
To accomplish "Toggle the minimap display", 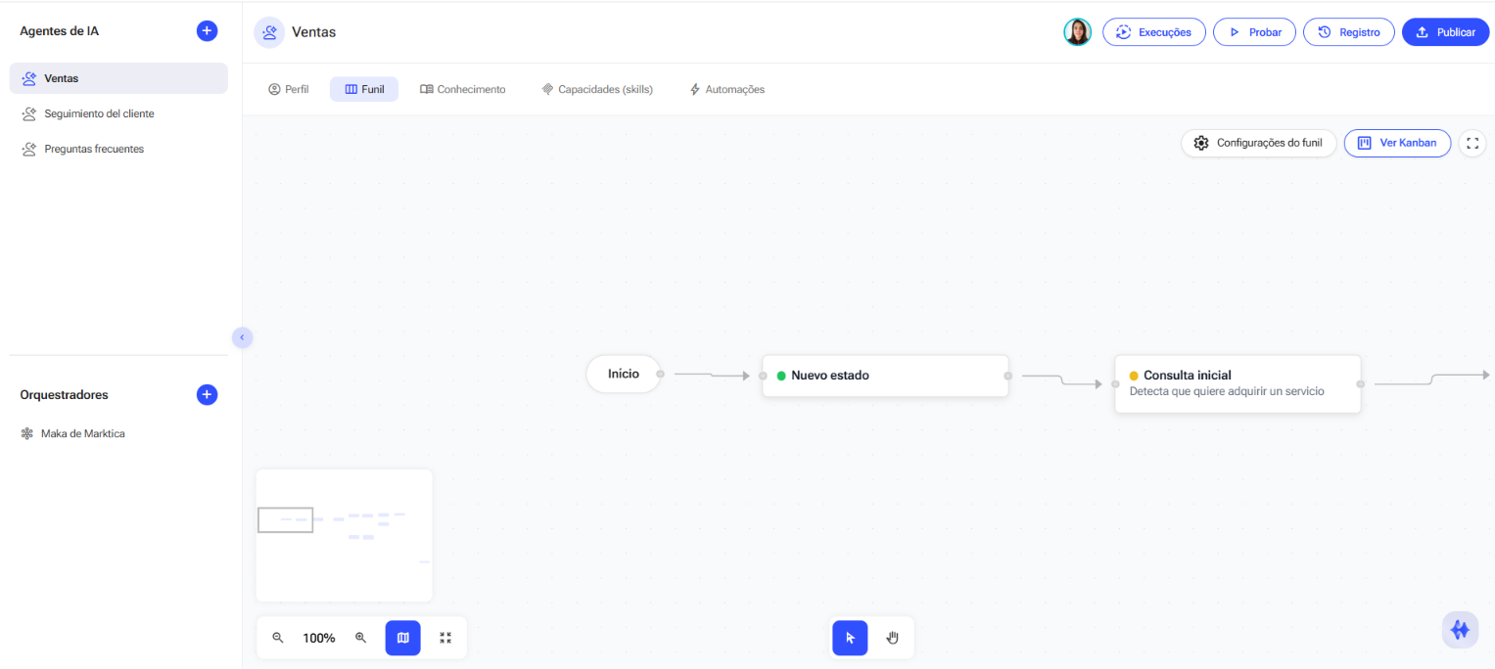I will pyautogui.click(x=402, y=638).
